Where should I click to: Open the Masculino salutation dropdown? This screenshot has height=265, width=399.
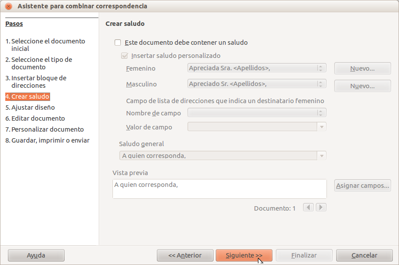321,84
